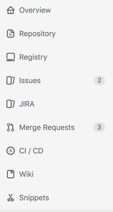
Task: Click the JIRA sidebar icon
Action: tap(11, 104)
